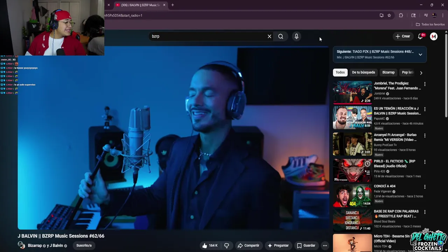448x252 pixels.
Task: Open the Bizarrap channel name link
Action: click(x=35, y=246)
